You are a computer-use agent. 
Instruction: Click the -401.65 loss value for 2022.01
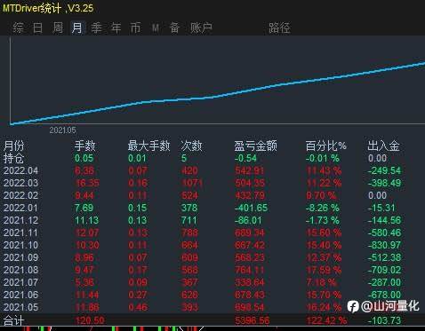251,208
